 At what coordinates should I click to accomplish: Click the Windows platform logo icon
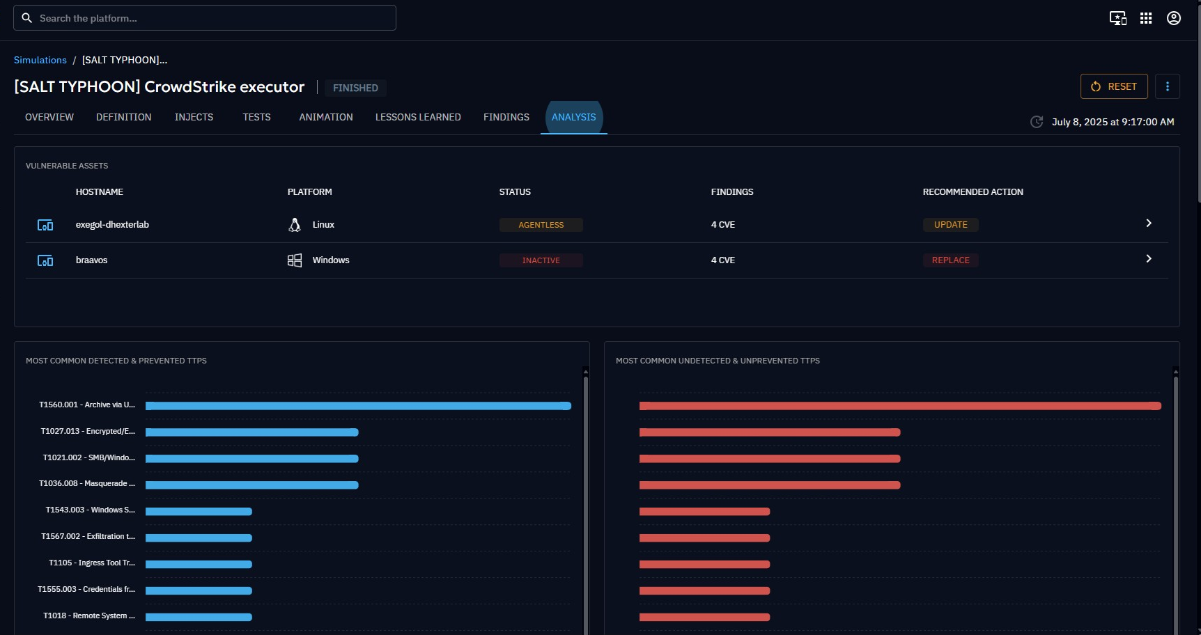295,260
